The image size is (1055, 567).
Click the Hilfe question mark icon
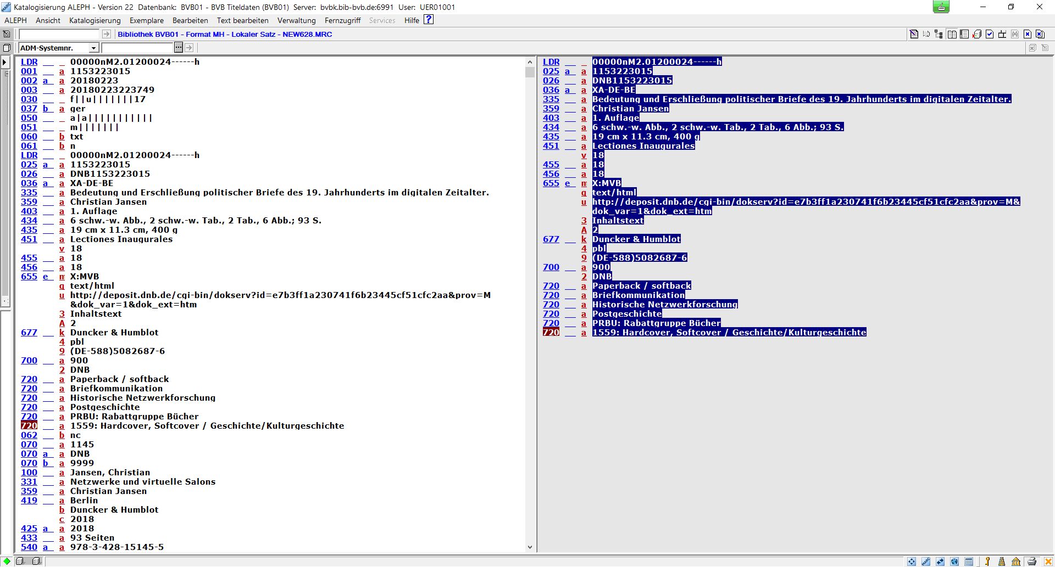[429, 20]
